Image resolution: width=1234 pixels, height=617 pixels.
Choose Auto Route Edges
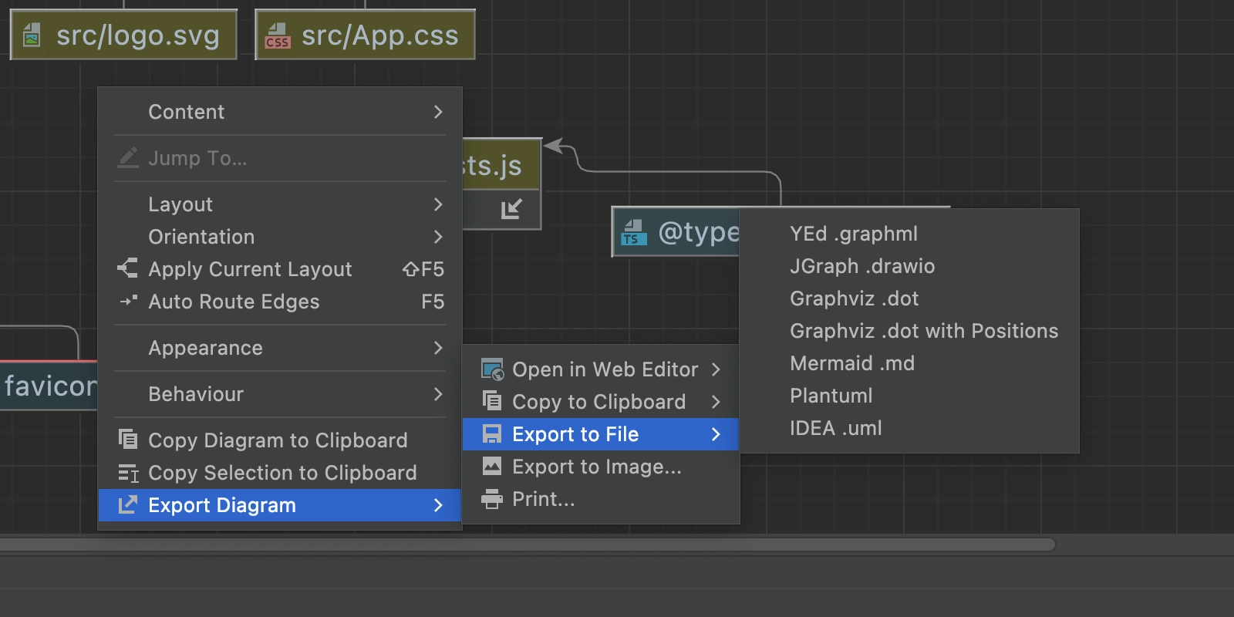(280, 302)
